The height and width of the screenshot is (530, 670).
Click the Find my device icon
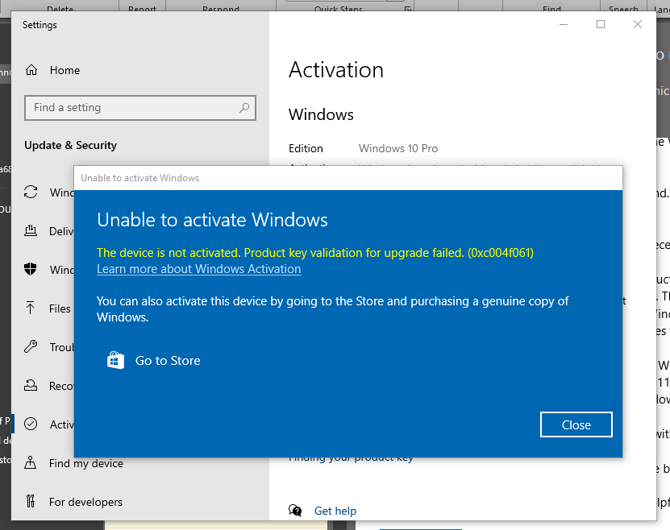click(x=31, y=462)
